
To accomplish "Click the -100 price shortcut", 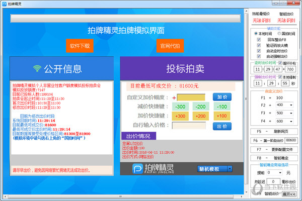I will (222, 107).
